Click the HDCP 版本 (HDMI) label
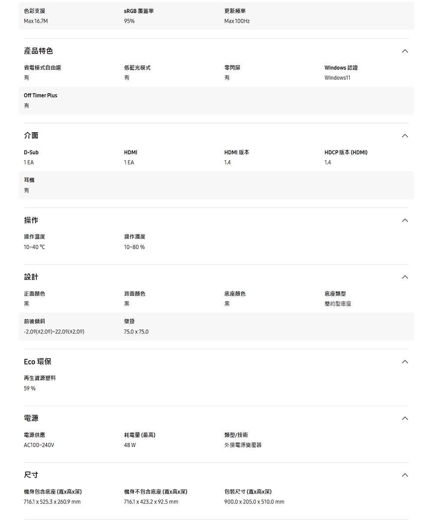The height and width of the screenshot is (520, 433). coord(346,153)
